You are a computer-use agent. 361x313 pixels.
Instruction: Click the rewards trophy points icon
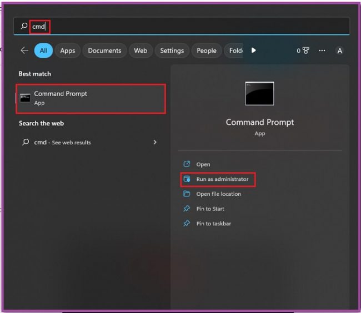tap(305, 51)
